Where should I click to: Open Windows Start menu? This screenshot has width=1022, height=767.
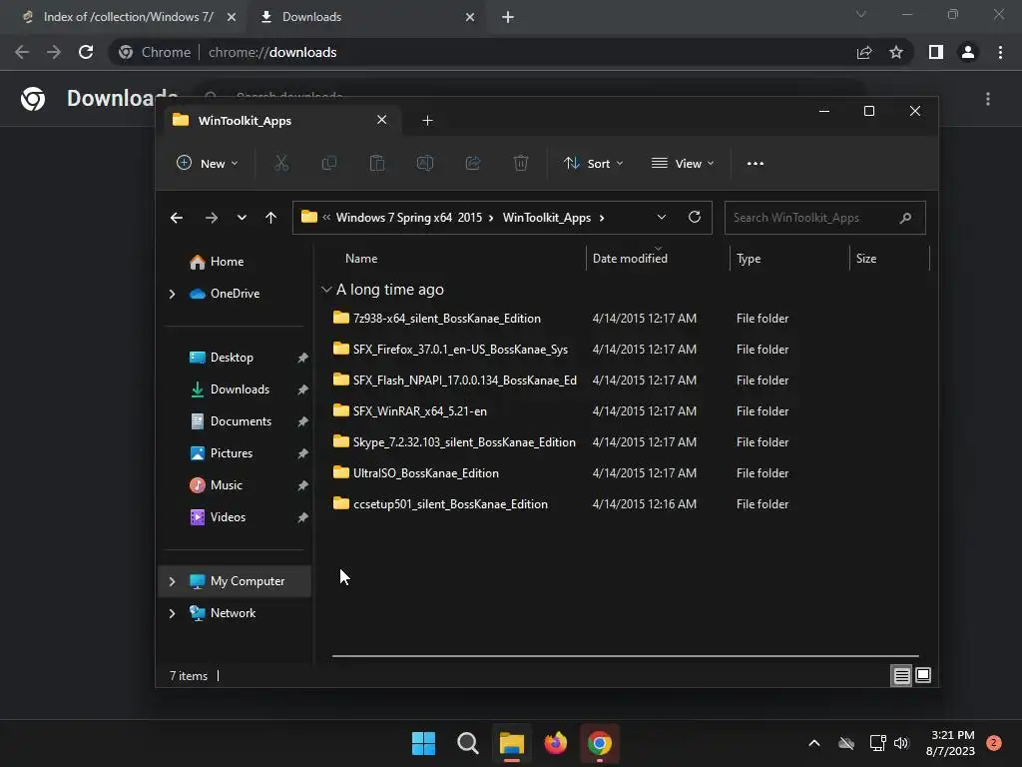(x=423, y=743)
